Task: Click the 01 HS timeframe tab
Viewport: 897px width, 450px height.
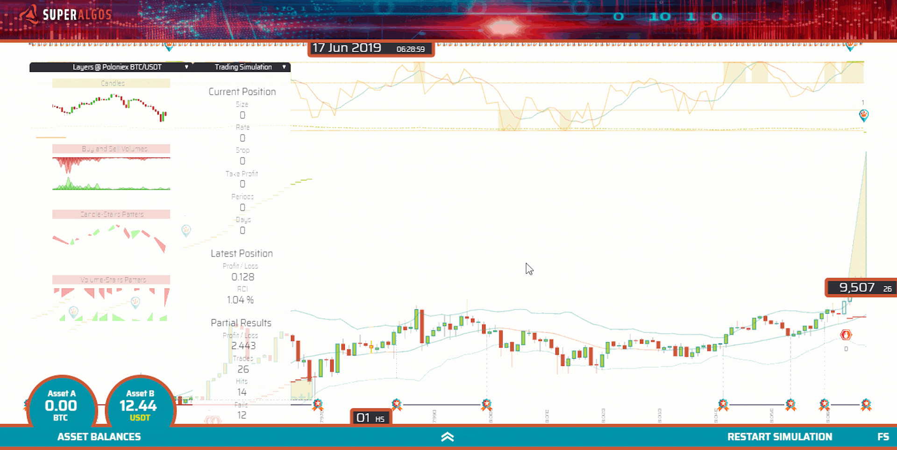Action: point(370,418)
